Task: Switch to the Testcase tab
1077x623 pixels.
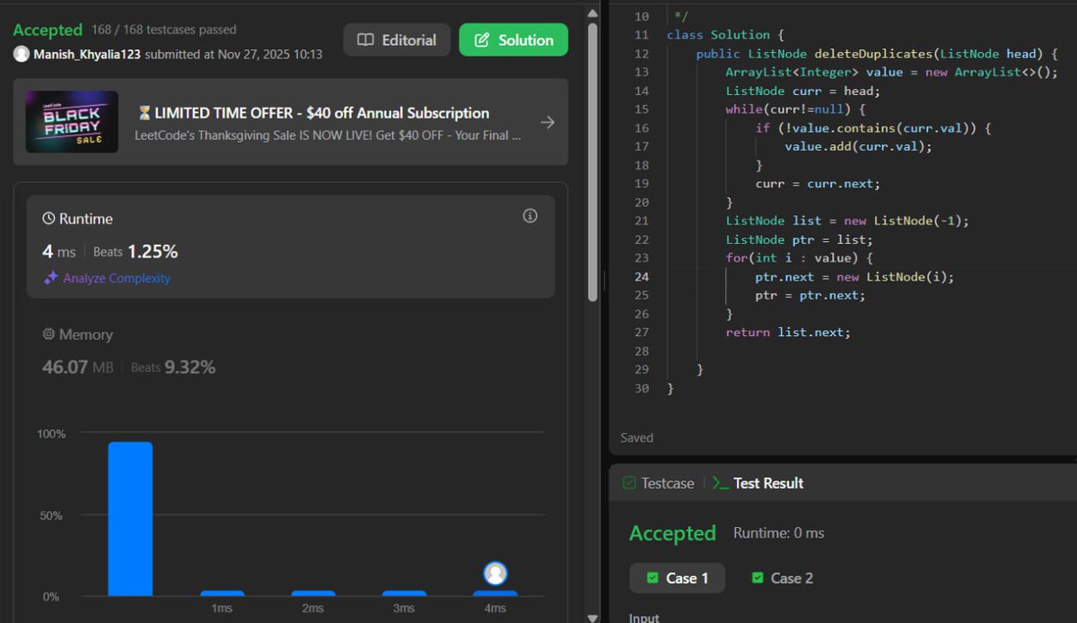Action: [x=658, y=482]
